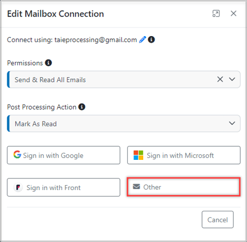Click the pencil icon to edit the email

143,39
